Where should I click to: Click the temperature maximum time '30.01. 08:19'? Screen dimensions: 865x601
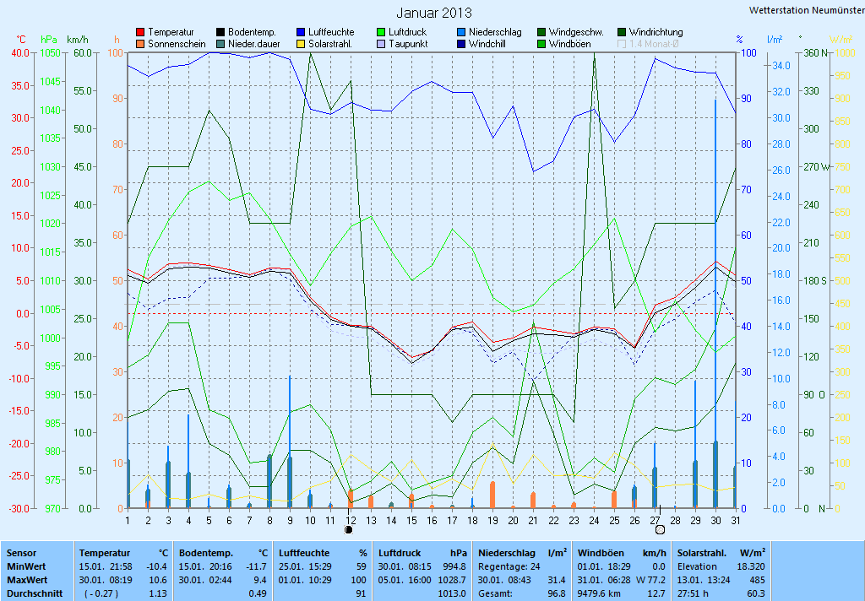pyautogui.click(x=106, y=580)
